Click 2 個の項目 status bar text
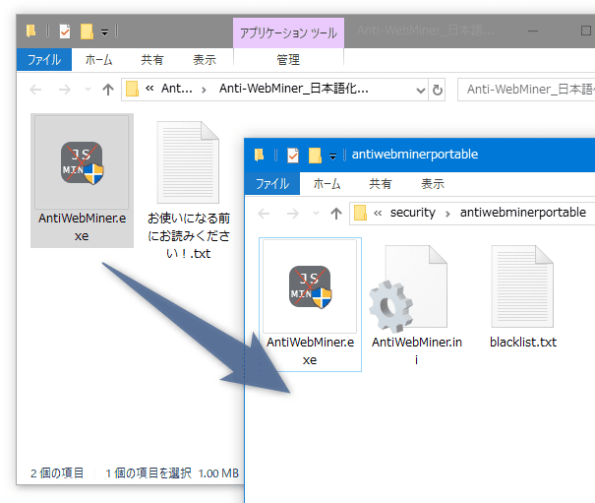 point(57,473)
